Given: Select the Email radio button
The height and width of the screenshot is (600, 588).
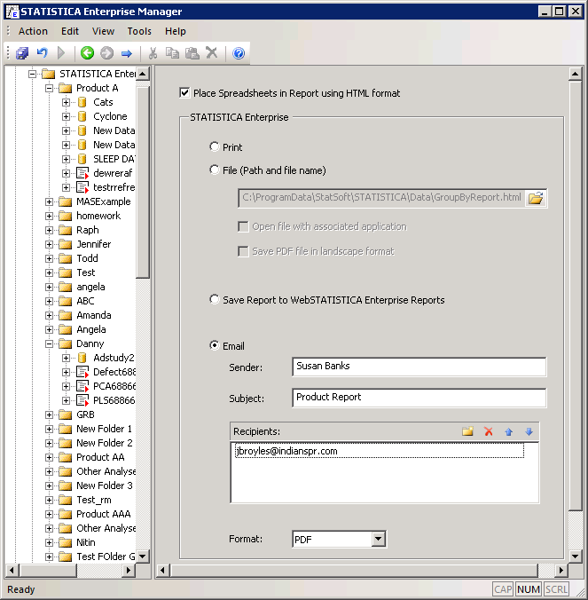Looking at the screenshot, I should coord(215,345).
